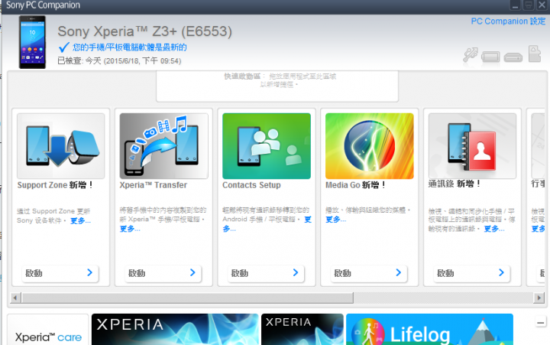Screen dimensions: 550x345
Task: Open the Support Zone tile image
Action: 60,146
